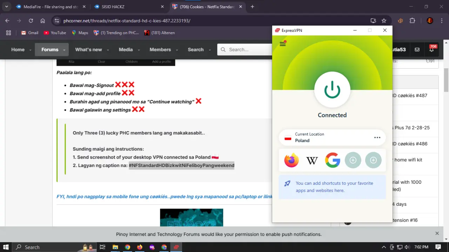Open forum alerts bell showing 706
This screenshot has width=449, height=252.
point(432,49)
